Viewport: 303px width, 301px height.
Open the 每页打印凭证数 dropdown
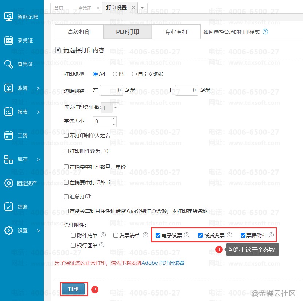click(x=116, y=108)
